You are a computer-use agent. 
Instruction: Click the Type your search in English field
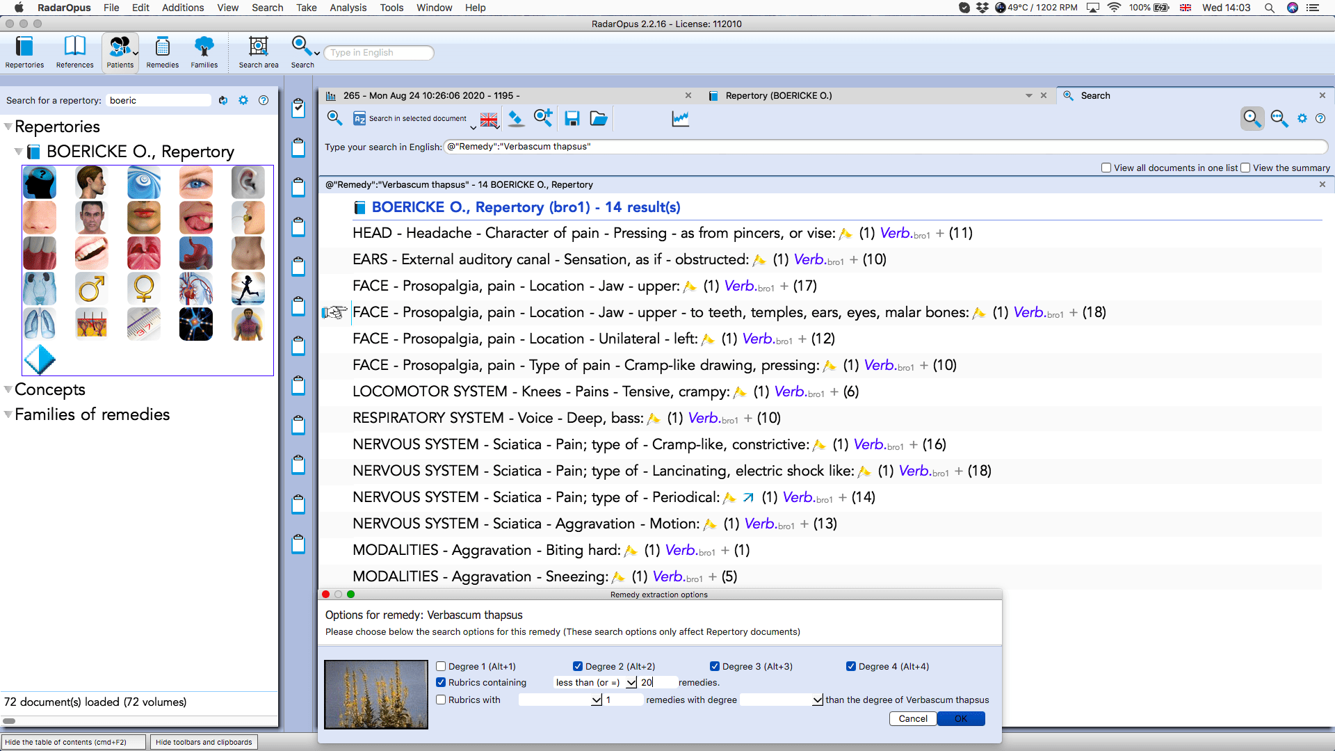[886, 147]
